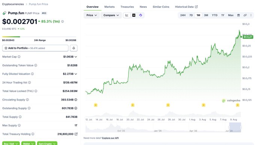The width and height of the screenshot is (255, 145).
Task: Open the Compare dropdown
Action: (111, 15)
